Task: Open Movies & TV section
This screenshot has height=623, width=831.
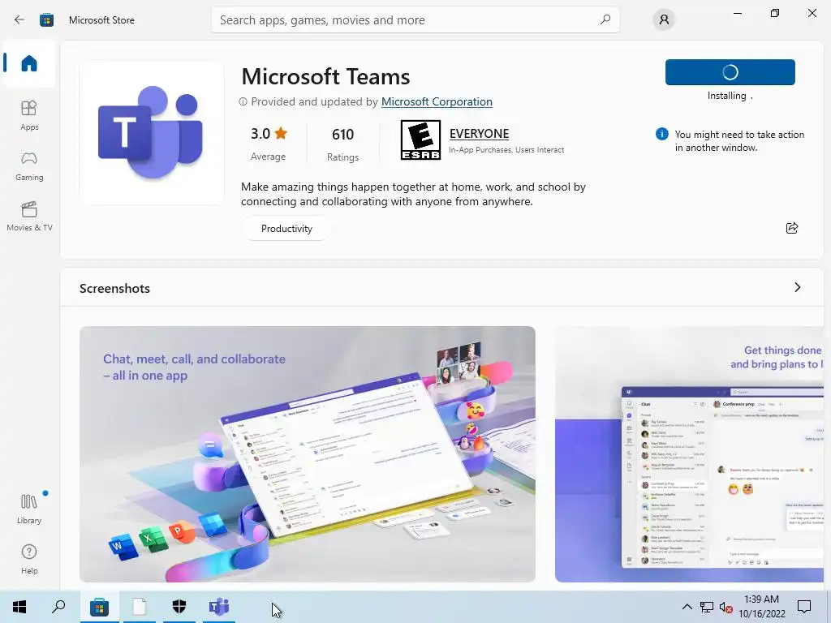Action: pos(29,217)
